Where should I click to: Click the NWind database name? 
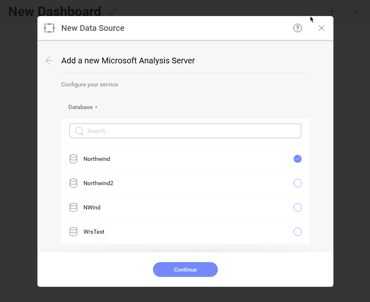coord(92,207)
